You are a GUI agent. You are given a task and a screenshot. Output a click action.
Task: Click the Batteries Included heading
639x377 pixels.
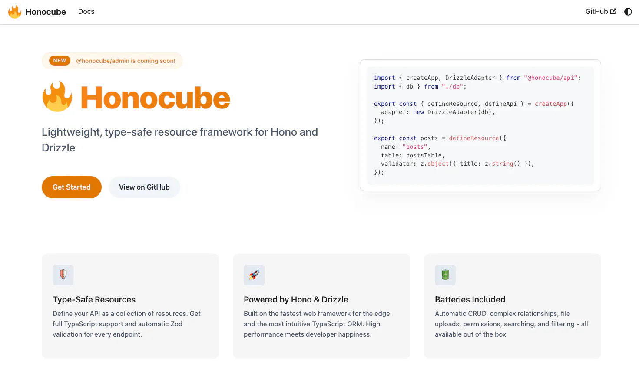pos(470,300)
